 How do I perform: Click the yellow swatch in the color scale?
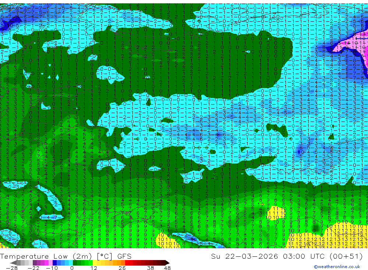pyautogui.click(x=95, y=263)
